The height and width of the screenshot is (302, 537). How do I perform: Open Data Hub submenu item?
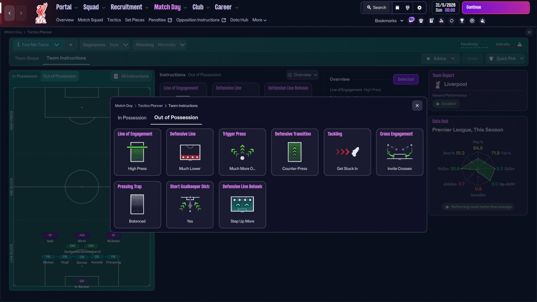(239, 20)
